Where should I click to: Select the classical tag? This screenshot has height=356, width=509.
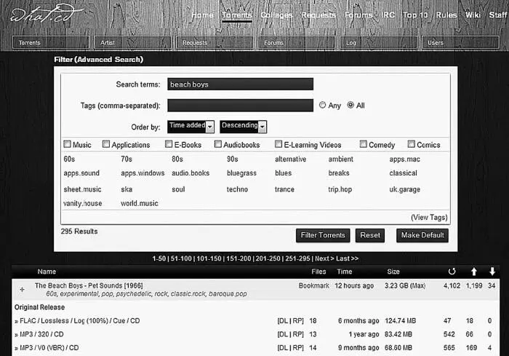tap(403, 173)
